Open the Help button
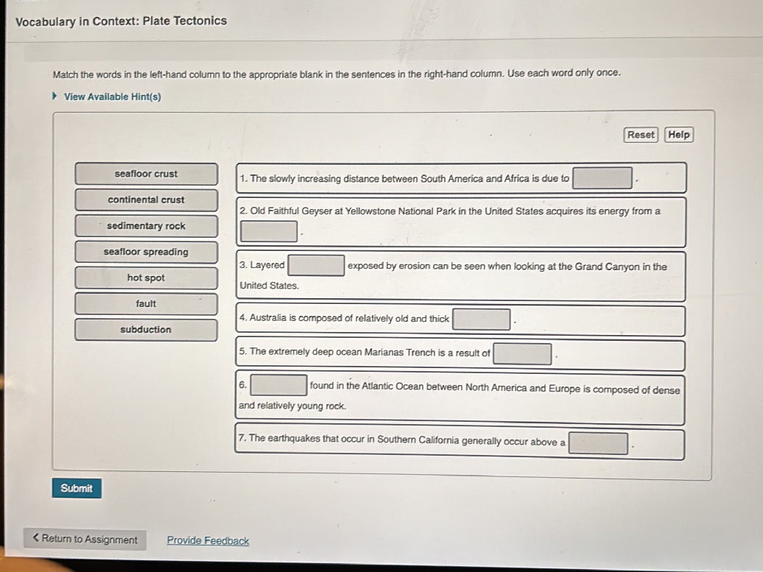Viewport: 763px width, 572px height. tap(678, 135)
